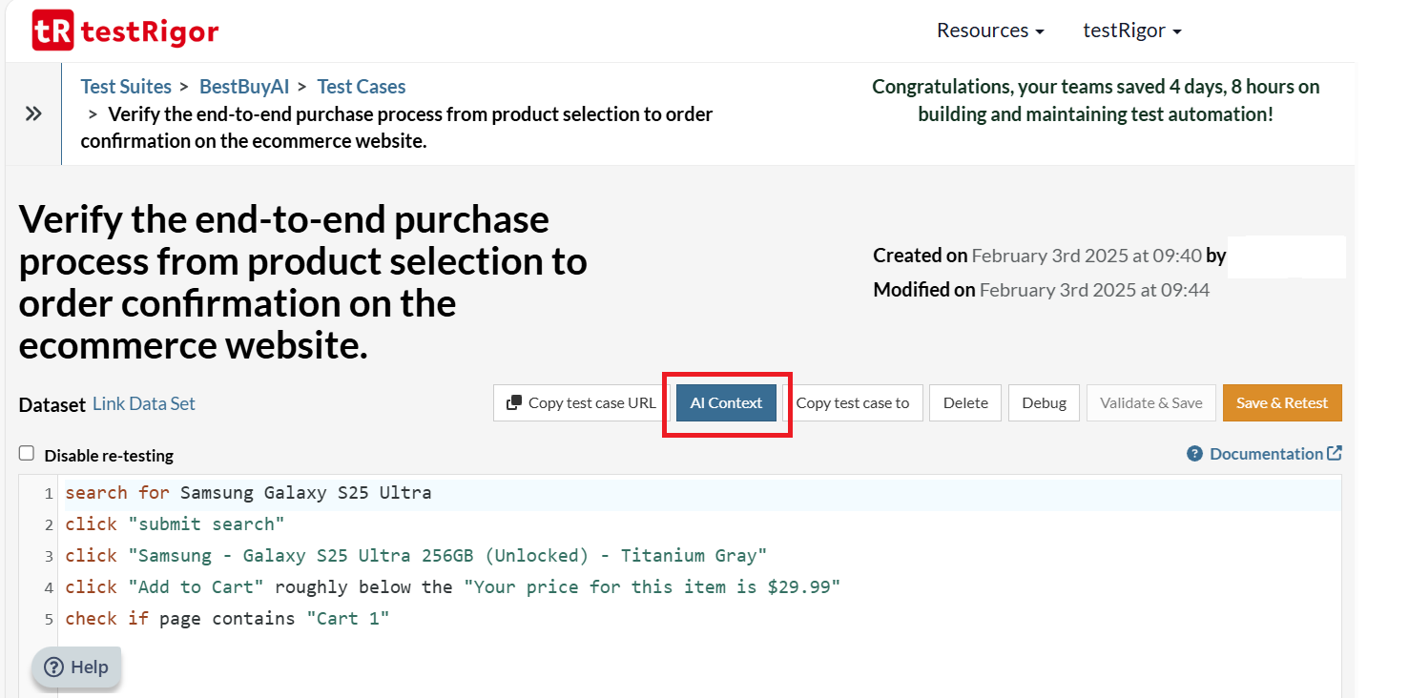Navigate to Test Cases breadcrumb
The width and height of the screenshot is (1408, 698).
click(361, 87)
